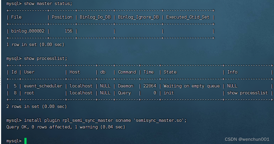Select the 'binlog.000002' file value
Image resolution: width=274 pixels, height=144 pixels.
coord(28,31)
